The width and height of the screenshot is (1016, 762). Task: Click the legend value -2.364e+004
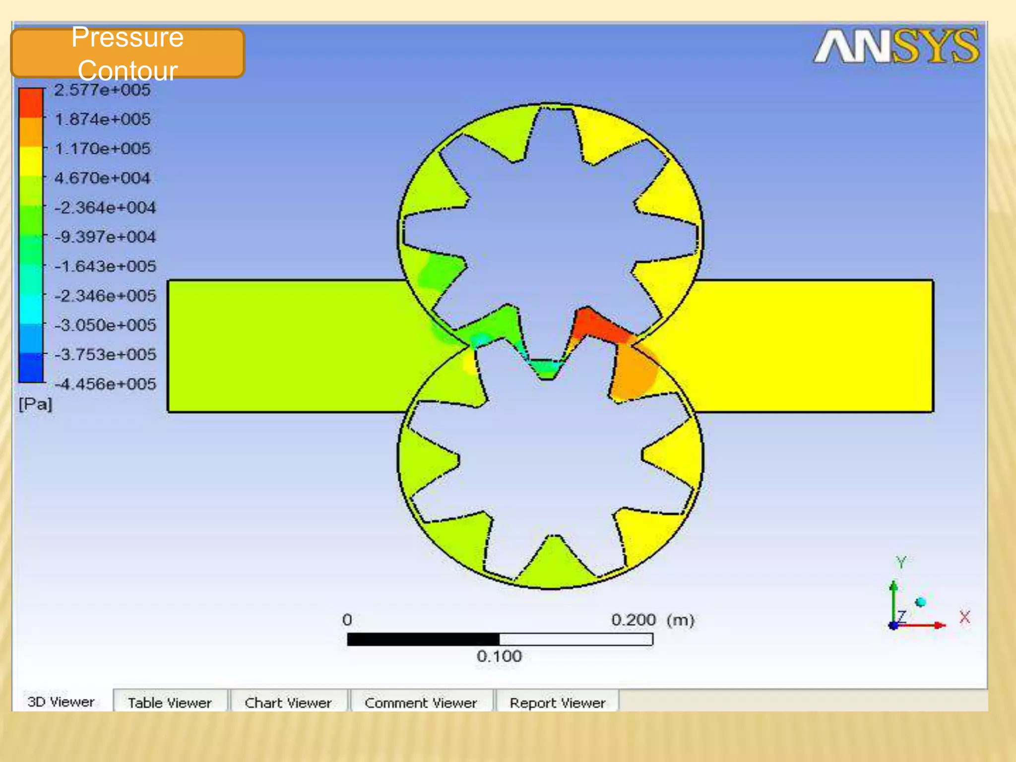[x=105, y=207]
